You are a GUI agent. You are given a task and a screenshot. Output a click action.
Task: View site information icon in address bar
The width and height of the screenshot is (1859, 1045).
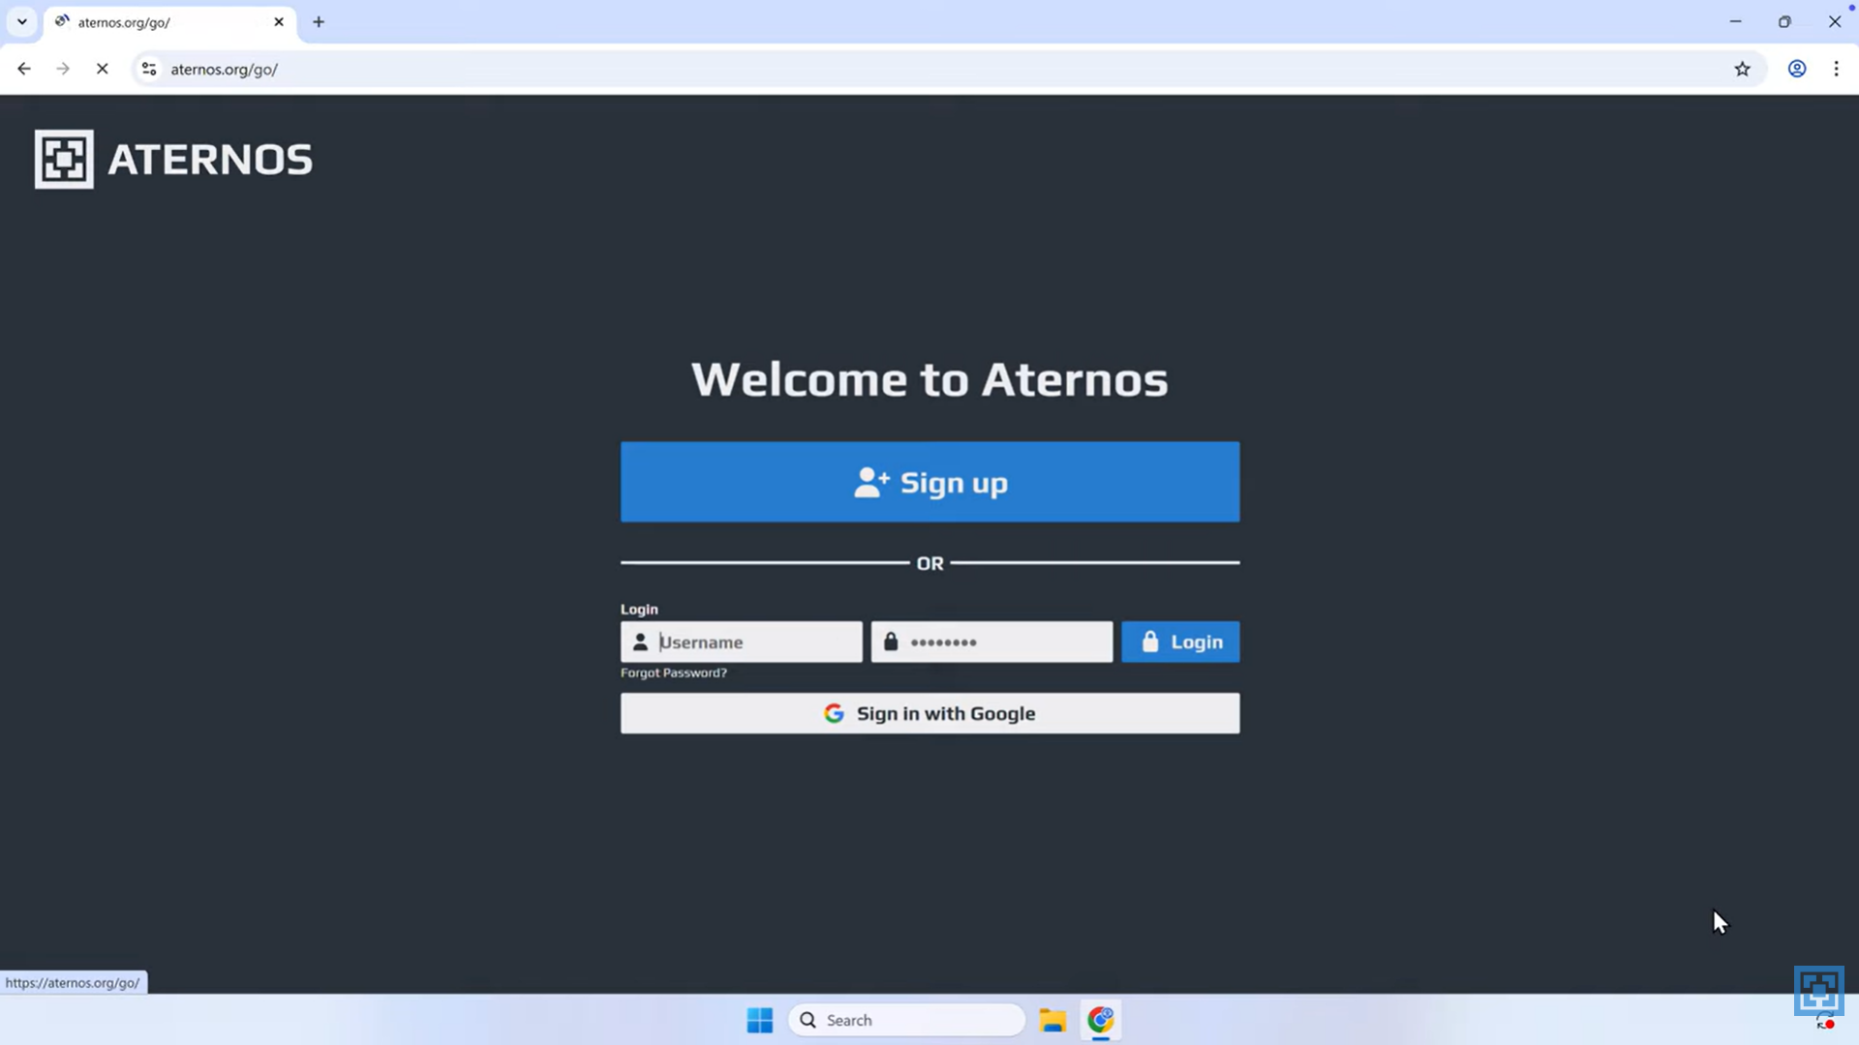[149, 69]
